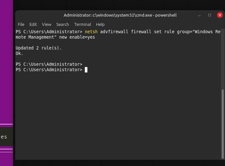Click the "Updated 2 rule(s)." output line

38,48
